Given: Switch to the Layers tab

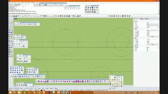Looking at the screenshot, I should point(143,19).
